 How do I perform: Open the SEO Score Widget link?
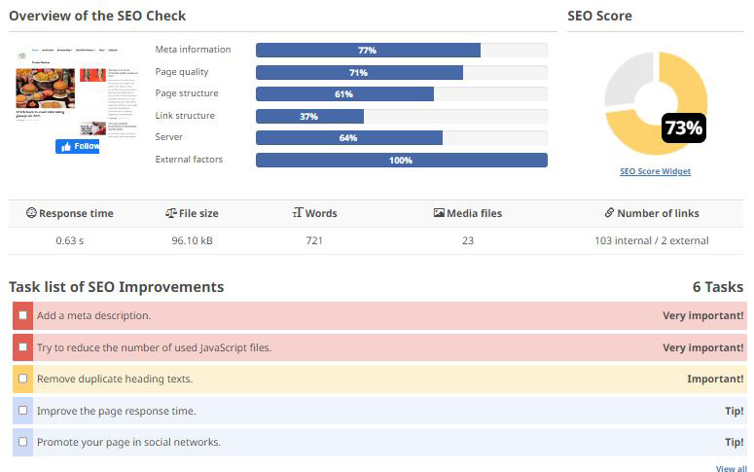655,171
